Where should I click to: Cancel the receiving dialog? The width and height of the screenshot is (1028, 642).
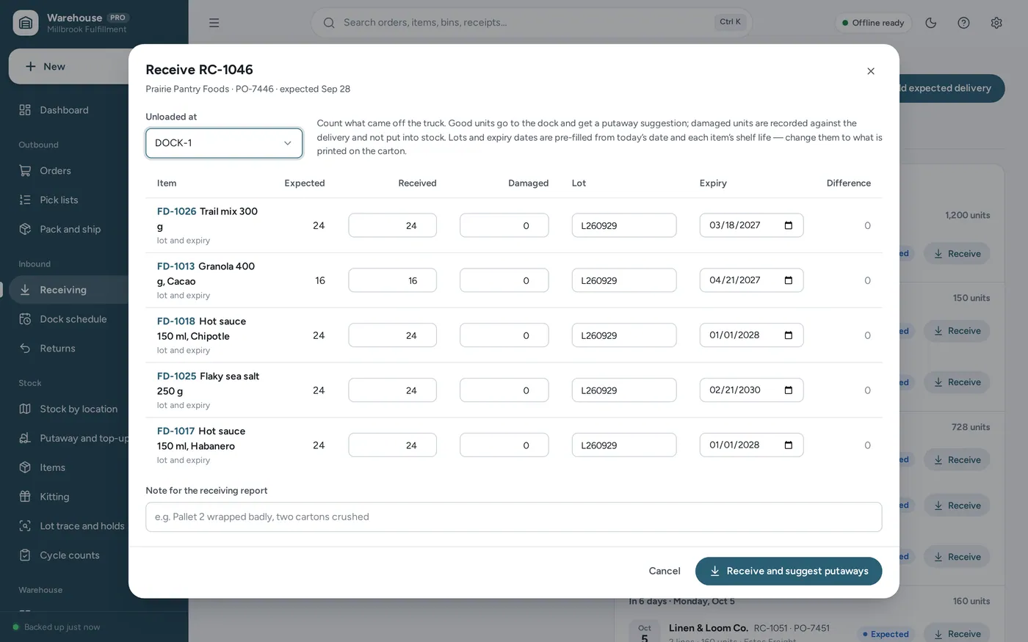click(665, 572)
